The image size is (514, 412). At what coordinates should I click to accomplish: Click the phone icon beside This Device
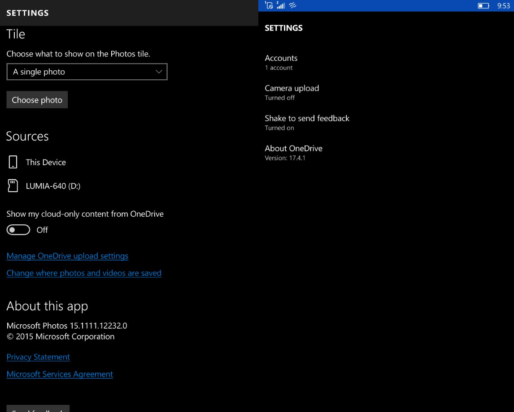click(13, 162)
